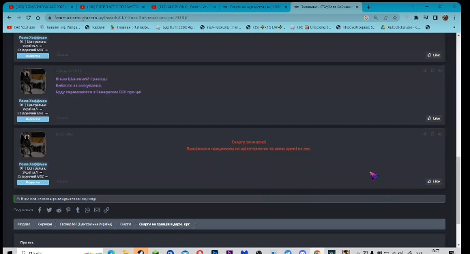Copy thread link via chain icon
This screenshot has width=470, height=254.
106,210
